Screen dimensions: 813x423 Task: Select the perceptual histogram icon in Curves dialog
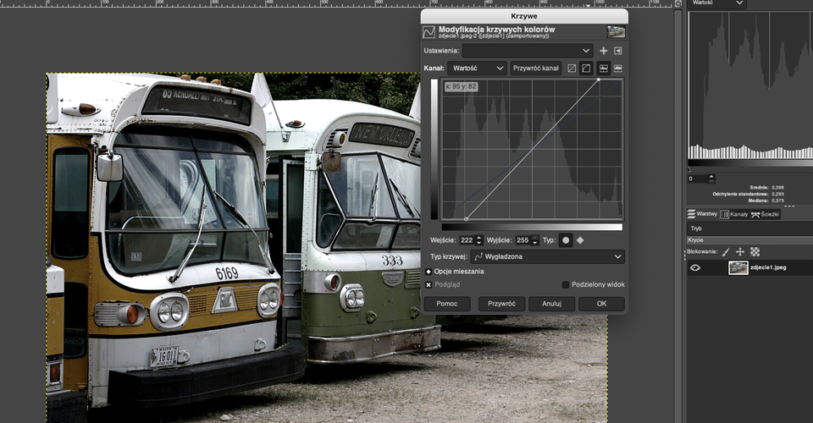click(618, 69)
